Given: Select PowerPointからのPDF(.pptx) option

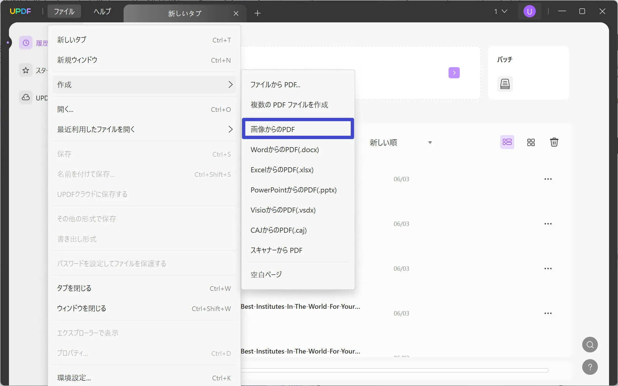Looking at the screenshot, I should [x=298, y=190].
